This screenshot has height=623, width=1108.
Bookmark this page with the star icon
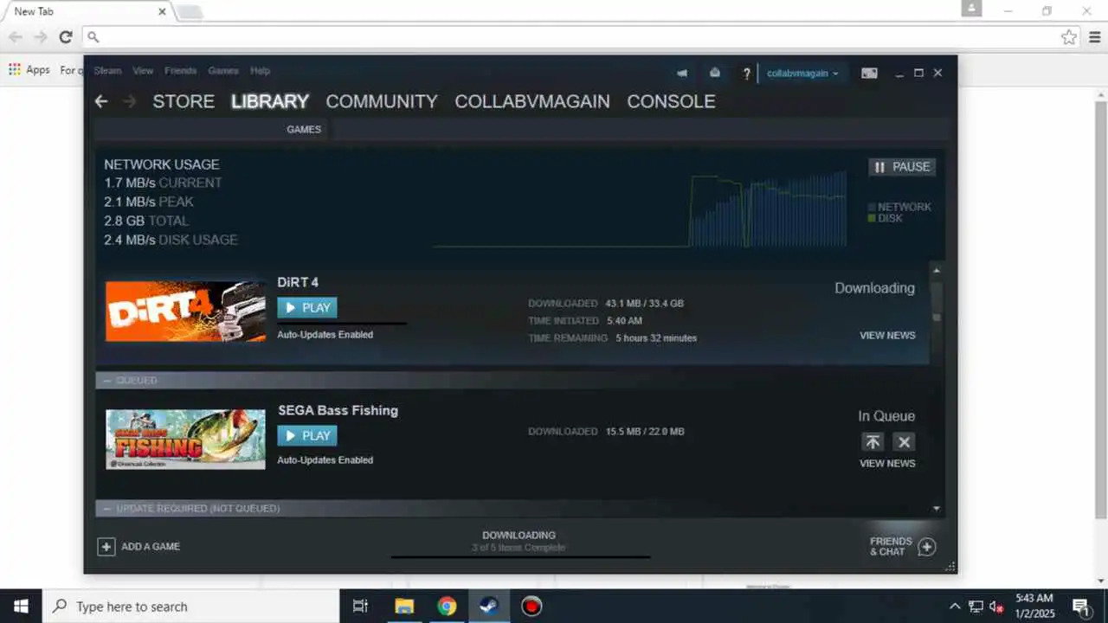(x=1069, y=37)
